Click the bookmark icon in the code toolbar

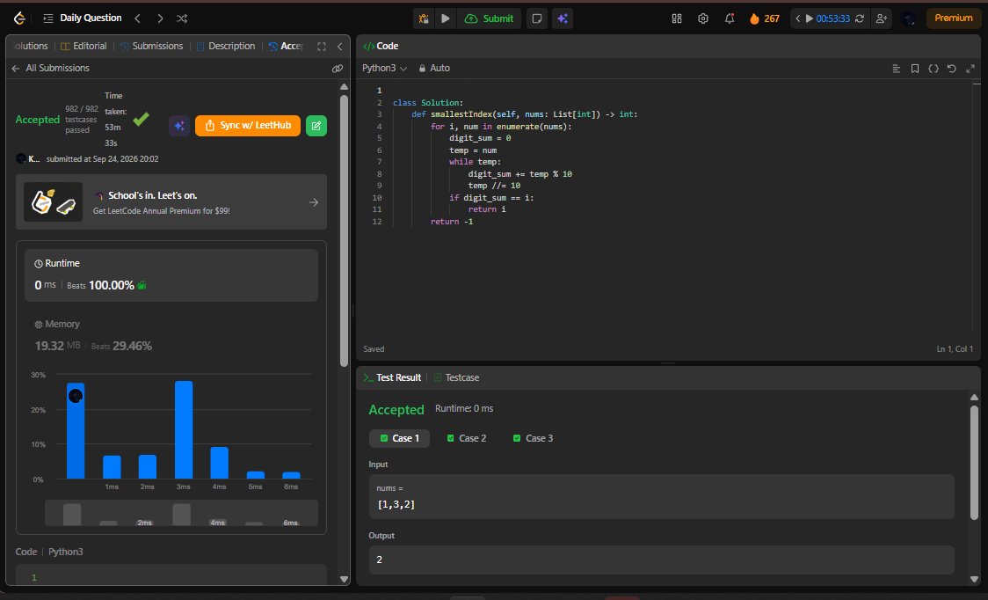(x=915, y=69)
